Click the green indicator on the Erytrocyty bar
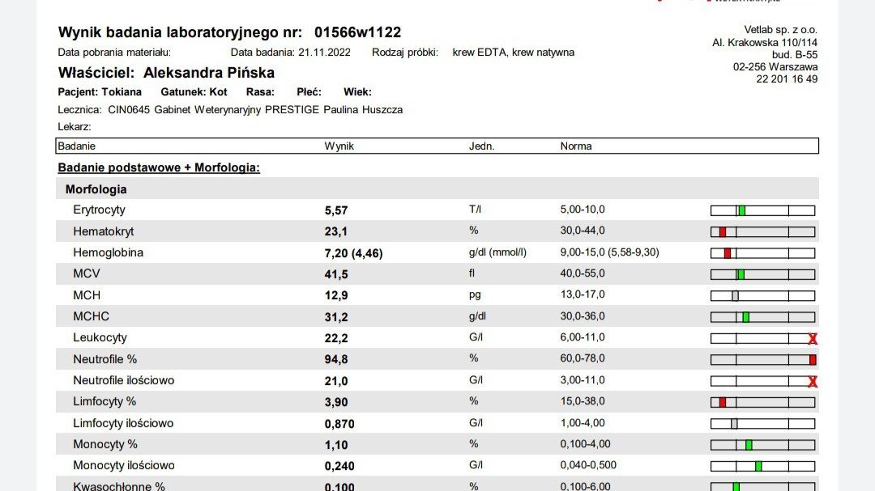The image size is (875, 491). tap(741, 210)
